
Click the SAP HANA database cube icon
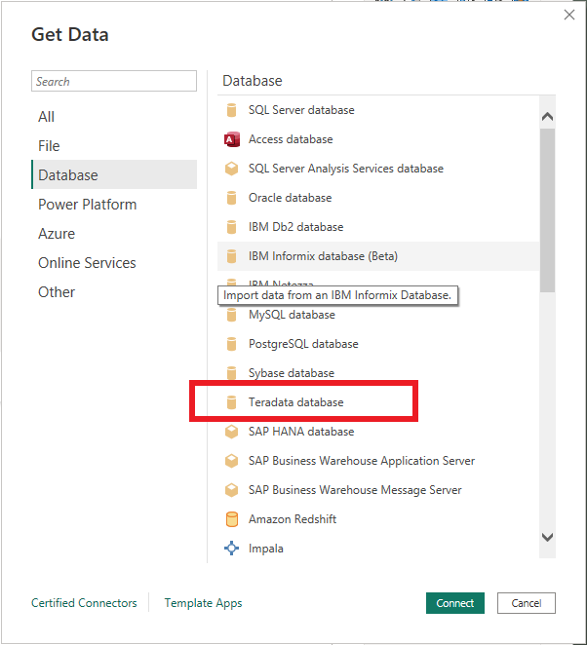[231, 432]
